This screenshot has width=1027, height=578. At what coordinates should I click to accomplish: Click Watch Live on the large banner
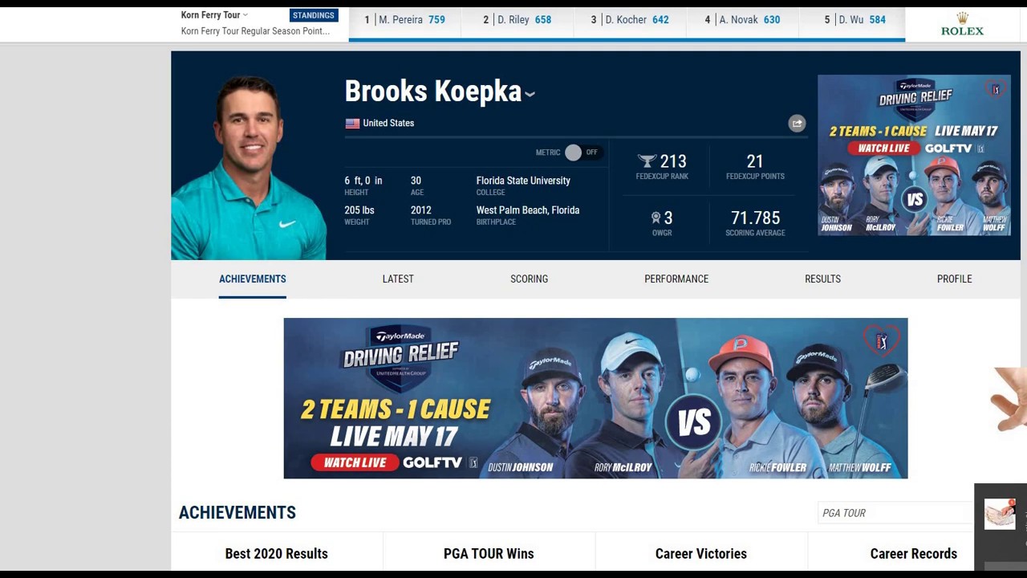[355, 462]
